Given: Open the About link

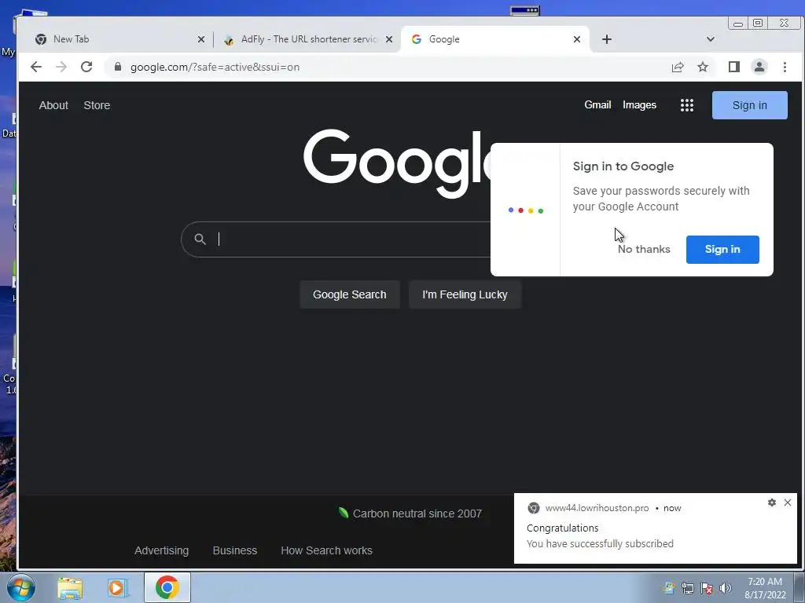Looking at the screenshot, I should click(x=53, y=105).
